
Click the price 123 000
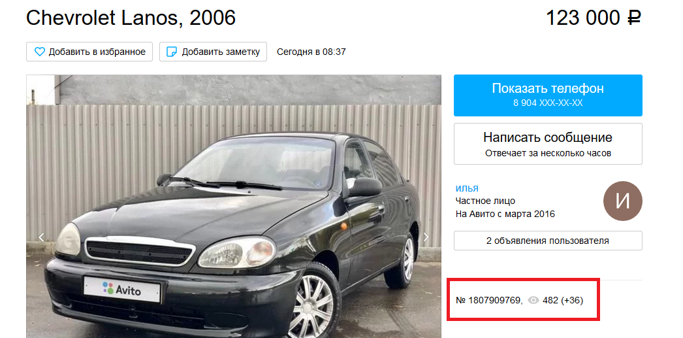tap(582, 18)
